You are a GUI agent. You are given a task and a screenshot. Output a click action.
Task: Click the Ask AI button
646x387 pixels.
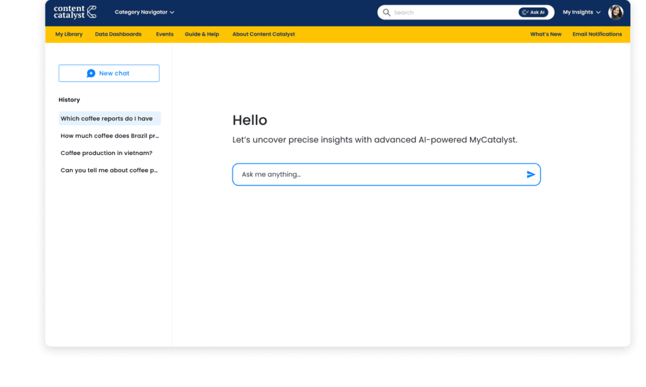533,13
